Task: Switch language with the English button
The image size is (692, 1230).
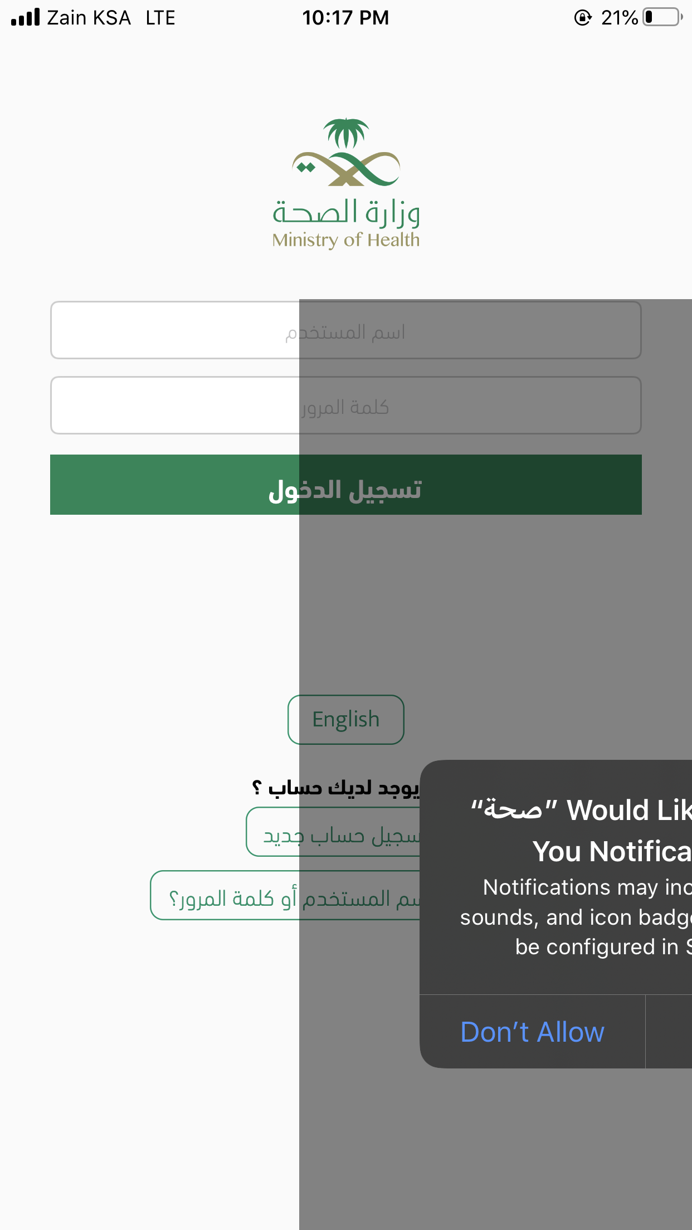Action: tap(346, 720)
